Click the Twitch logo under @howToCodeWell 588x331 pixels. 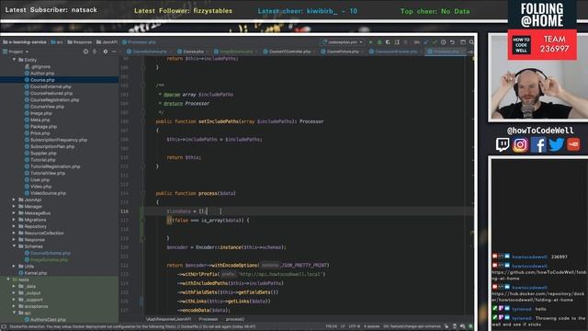coord(503,144)
